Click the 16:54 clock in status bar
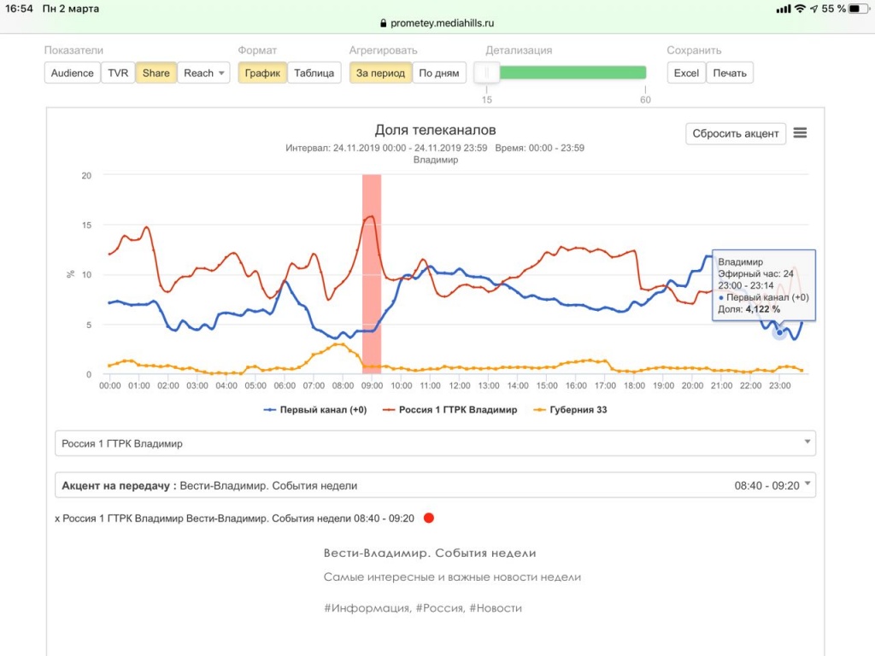The height and width of the screenshot is (656, 875). coord(19,9)
